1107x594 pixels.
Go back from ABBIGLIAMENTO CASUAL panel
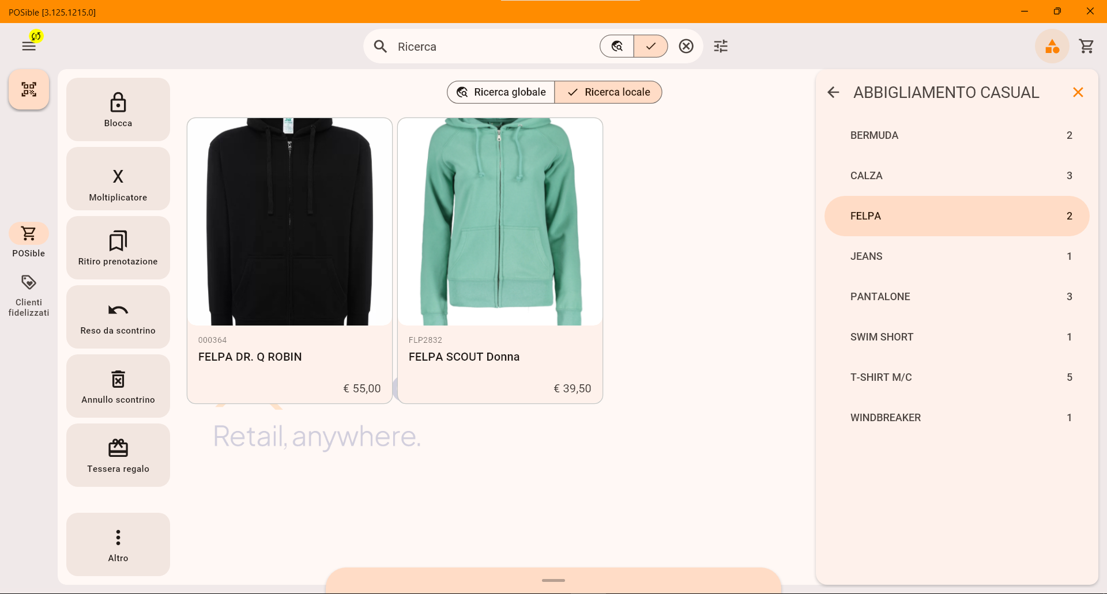pos(833,92)
